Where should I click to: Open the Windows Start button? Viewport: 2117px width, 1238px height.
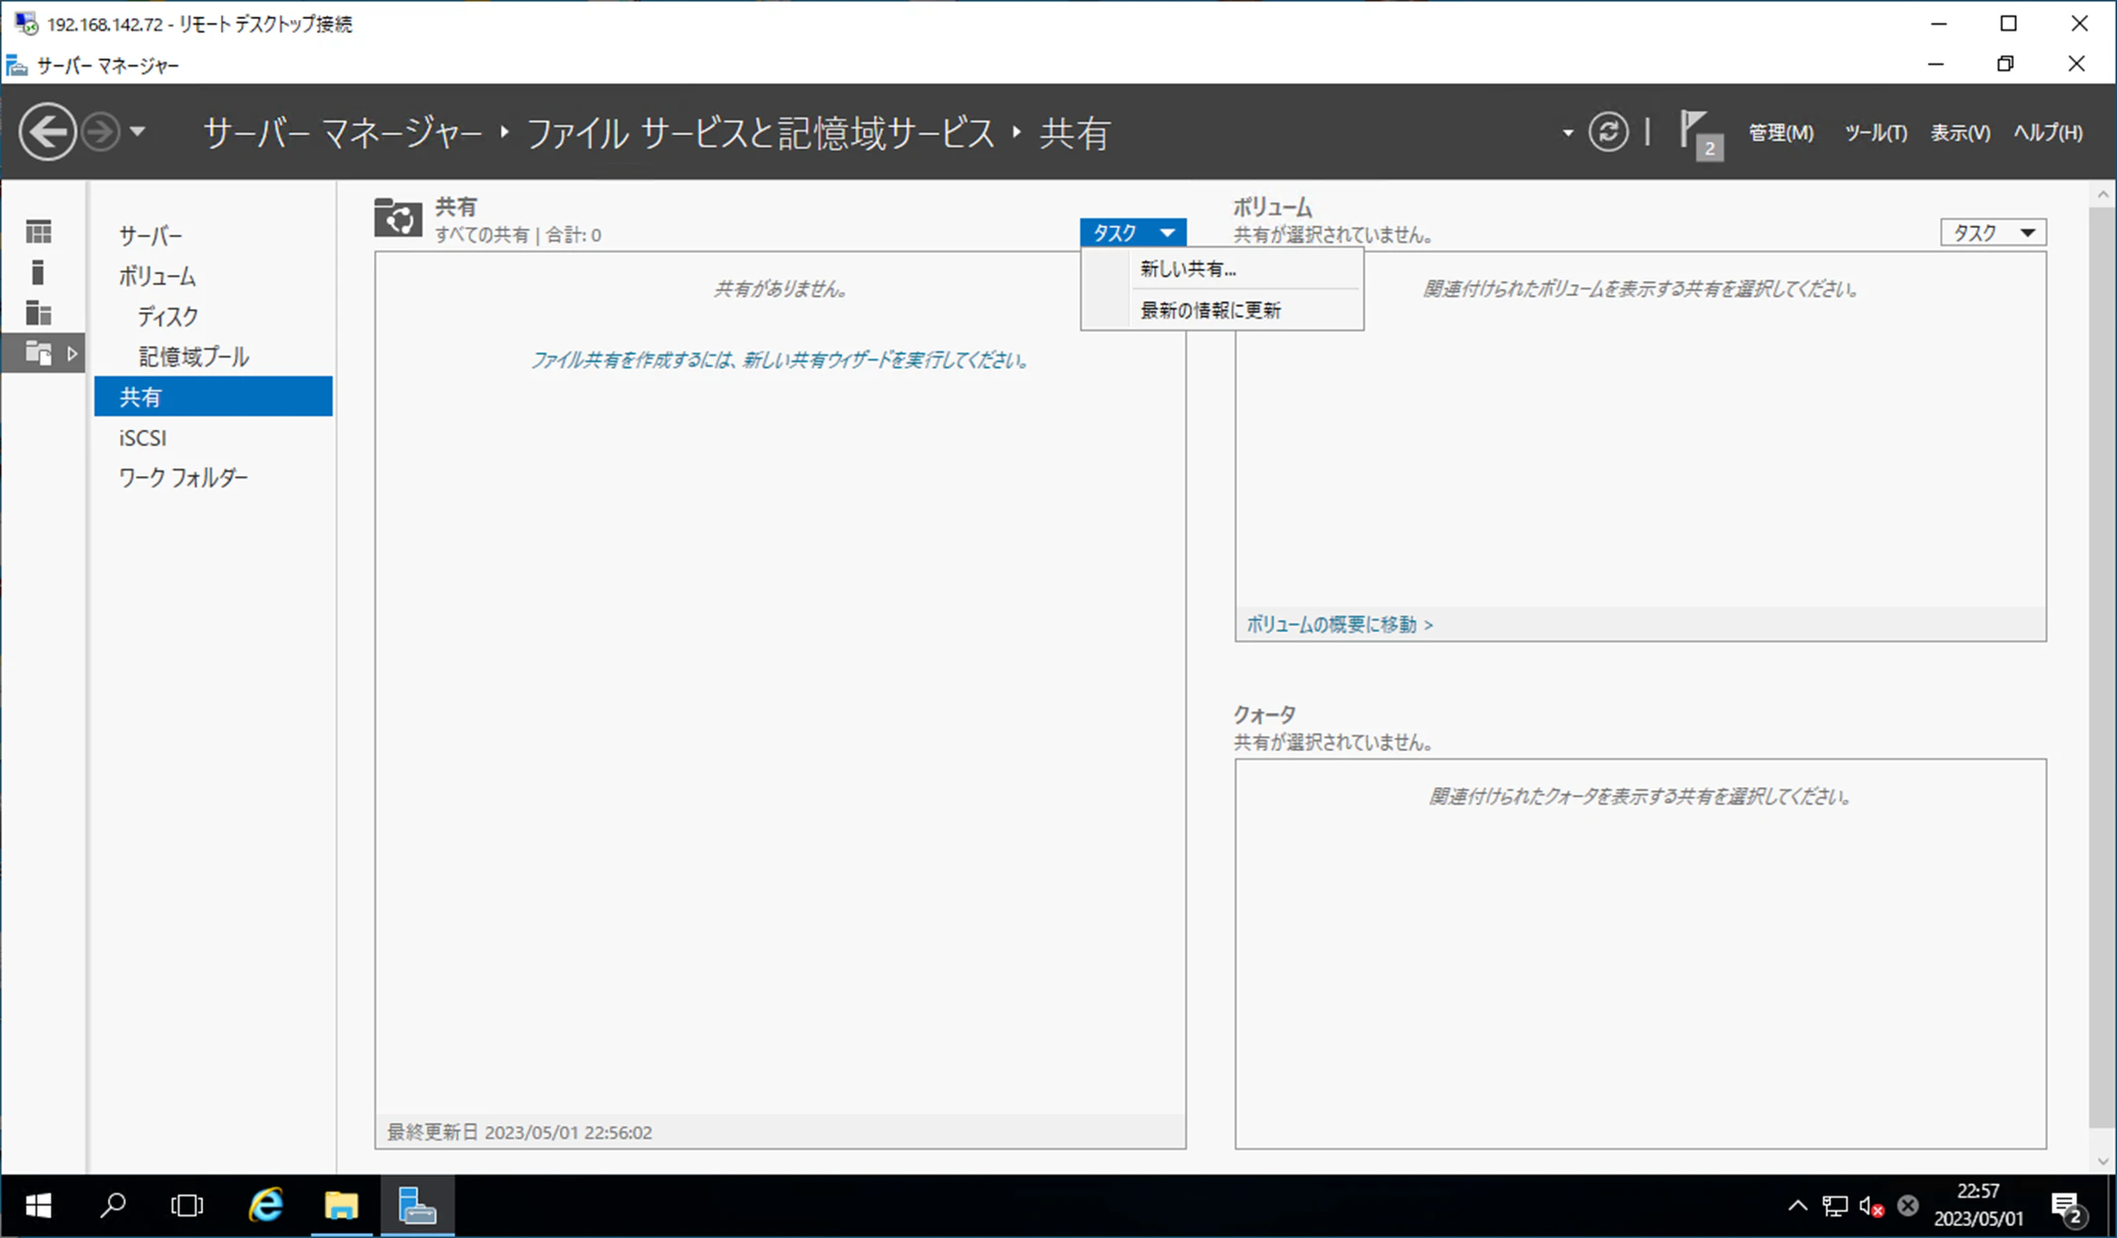pos(38,1205)
